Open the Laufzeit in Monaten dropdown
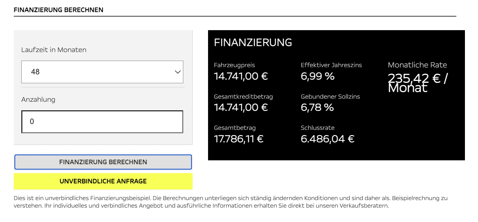Screen dimensions: 478x222 click(102, 72)
